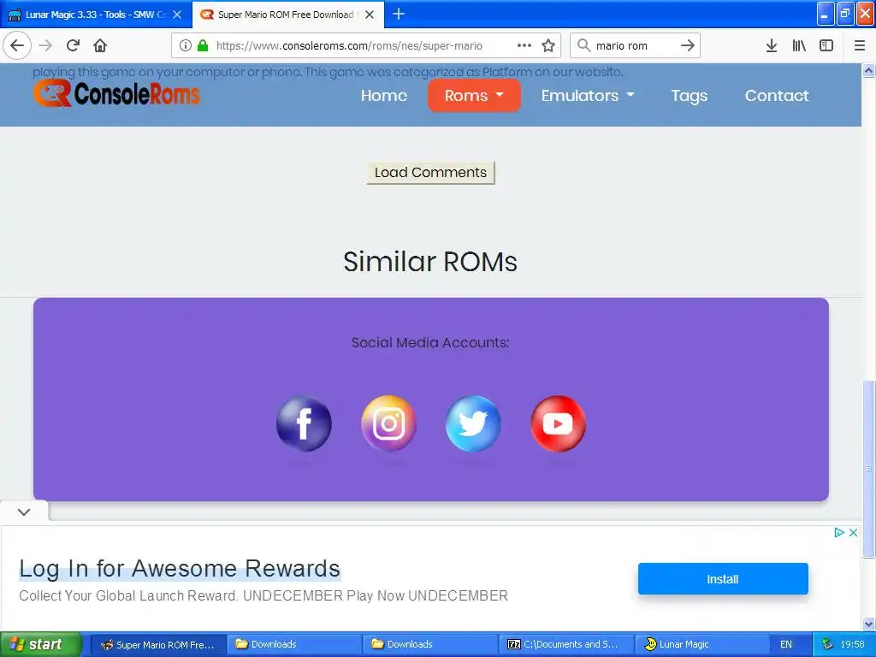Open the first Downloads taskbar window
The width and height of the screenshot is (876, 657).
pyautogui.click(x=294, y=645)
